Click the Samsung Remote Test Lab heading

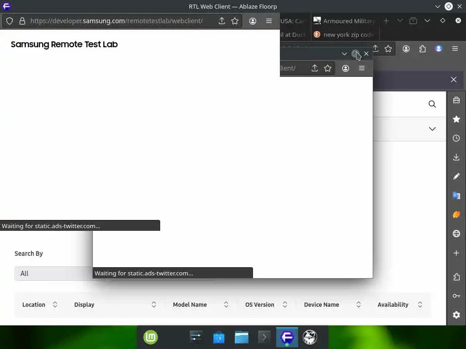[x=64, y=44]
